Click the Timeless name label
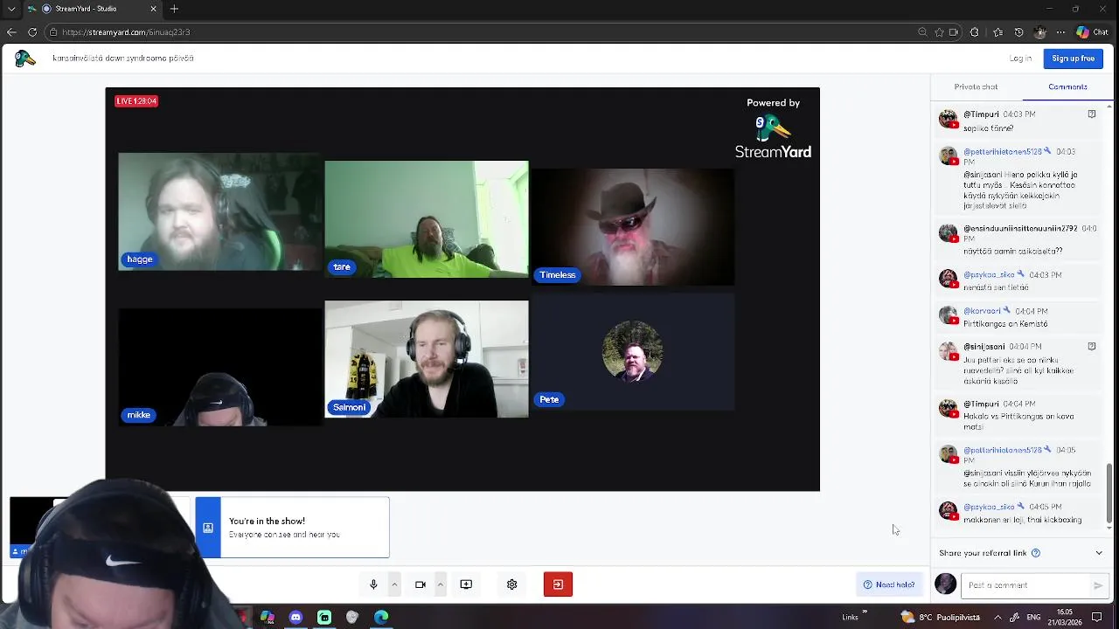1119x629 pixels. (558, 275)
